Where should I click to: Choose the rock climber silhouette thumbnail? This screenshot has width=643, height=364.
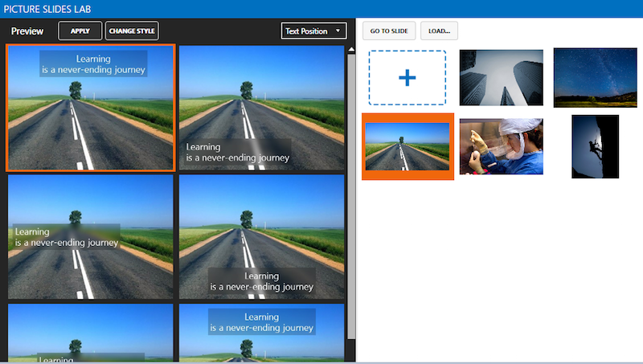(x=595, y=146)
